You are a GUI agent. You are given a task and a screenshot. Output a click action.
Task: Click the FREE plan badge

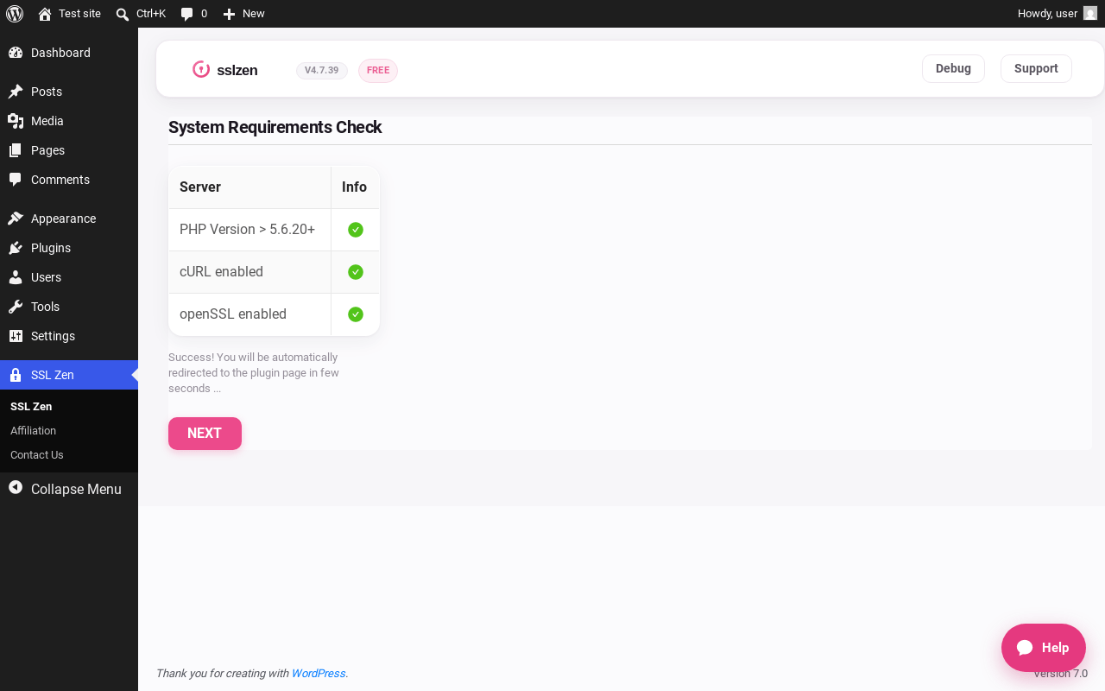tap(378, 71)
